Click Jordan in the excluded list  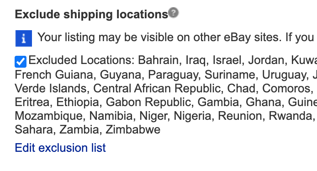pos(266,60)
